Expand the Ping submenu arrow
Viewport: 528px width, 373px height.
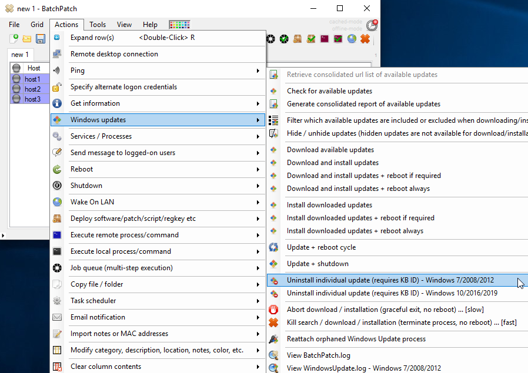click(258, 70)
